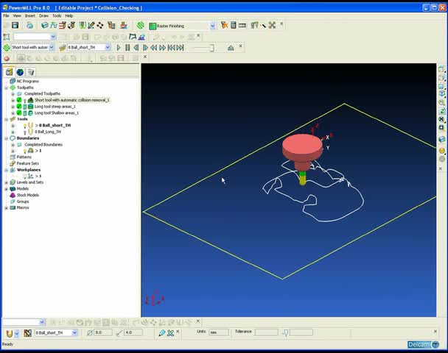Go to the end of the simulation

(x=180, y=48)
